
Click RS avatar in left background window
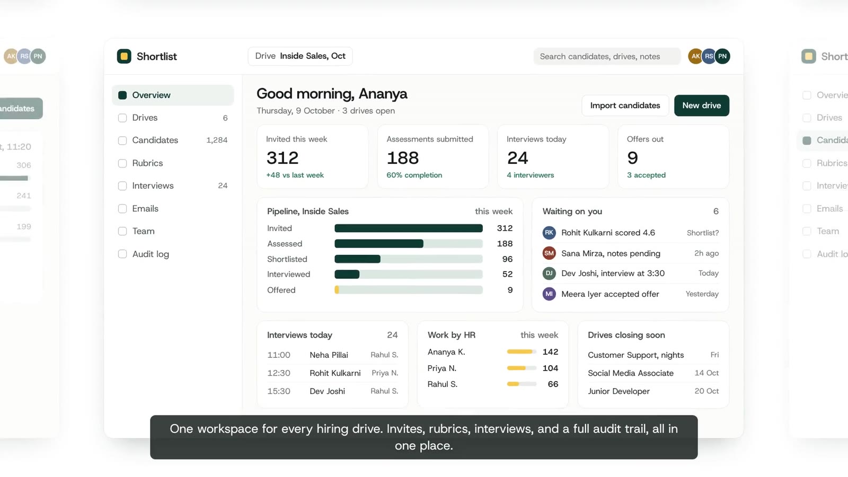coord(24,56)
